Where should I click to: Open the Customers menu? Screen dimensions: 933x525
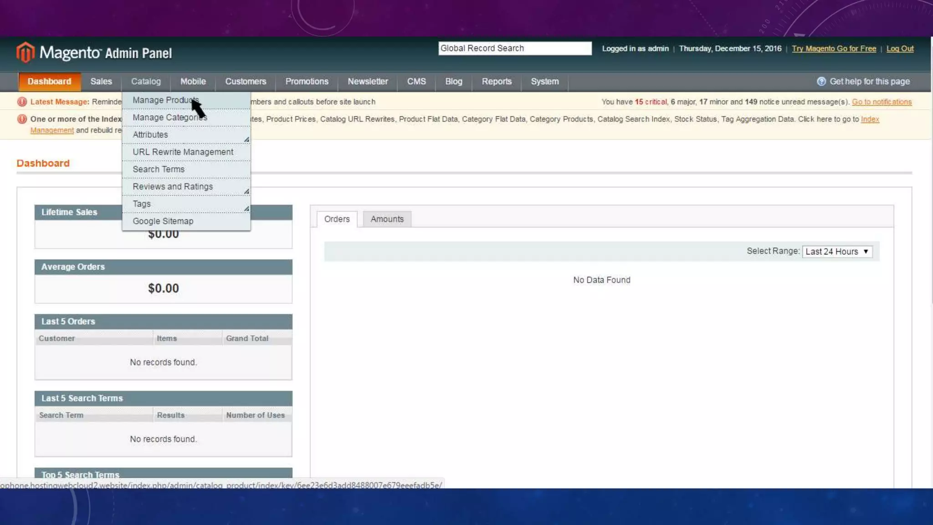pyautogui.click(x=245, y=82)
